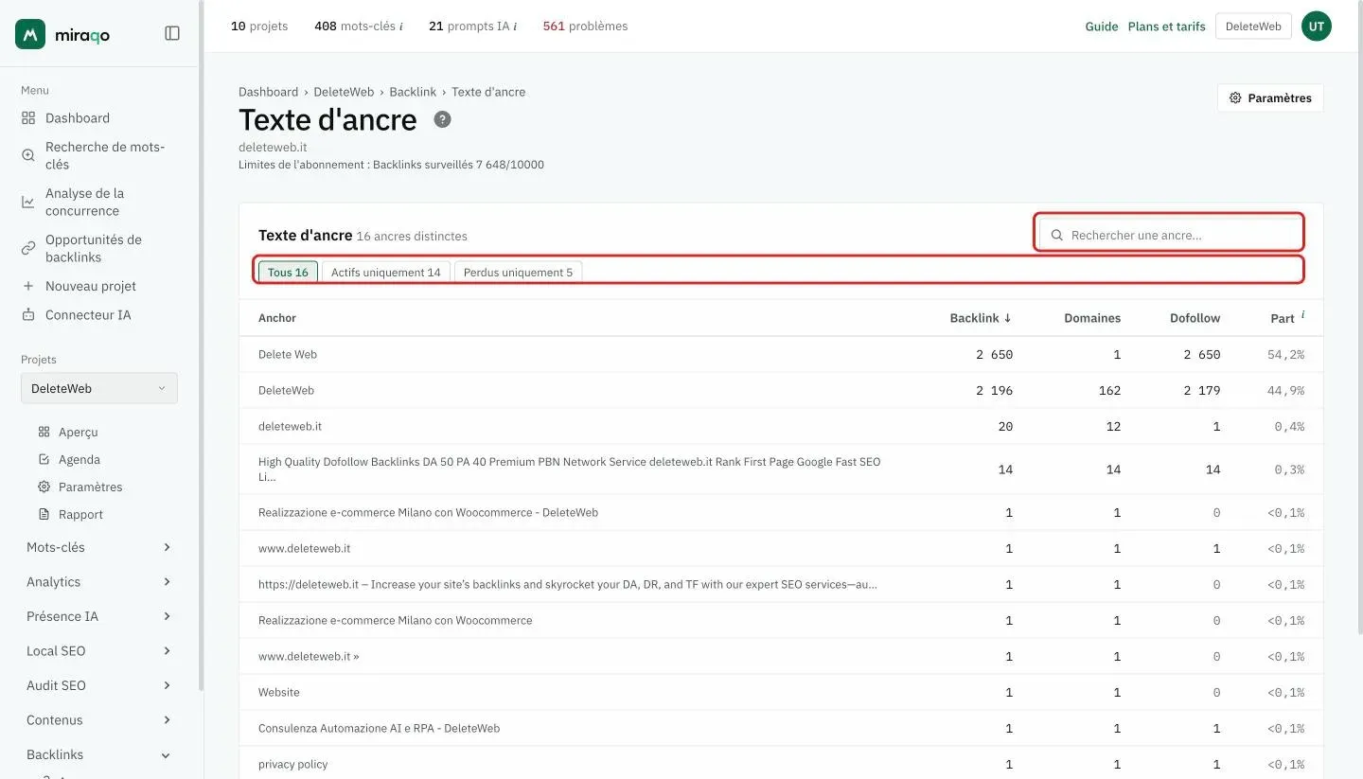Open the DeleteWeb project dropdown
The width and height of the screenshot is (1363, 779).
pyautogui.click(x=99, y=388)
